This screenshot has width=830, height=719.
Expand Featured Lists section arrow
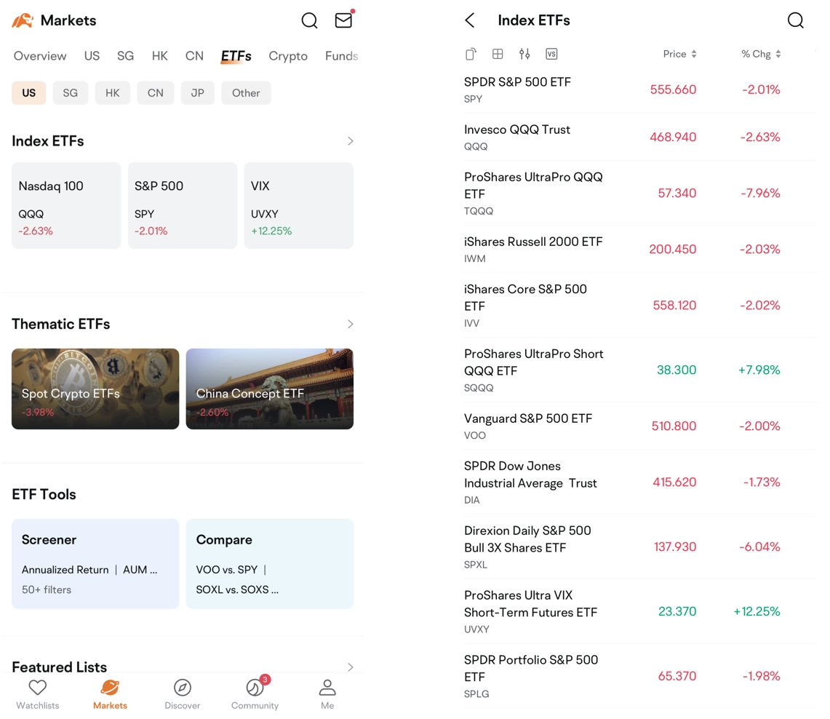click(351, 667)
